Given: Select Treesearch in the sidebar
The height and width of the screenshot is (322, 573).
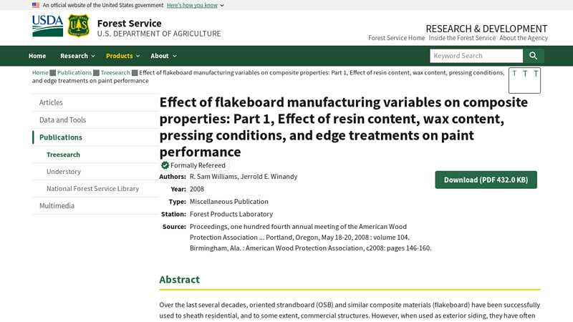Looking at the screenshot, I should (x=96, y=155).
